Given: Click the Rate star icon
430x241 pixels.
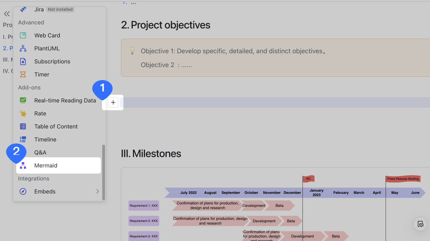Looking at the screenshot, I should click(x=23, y=113).
